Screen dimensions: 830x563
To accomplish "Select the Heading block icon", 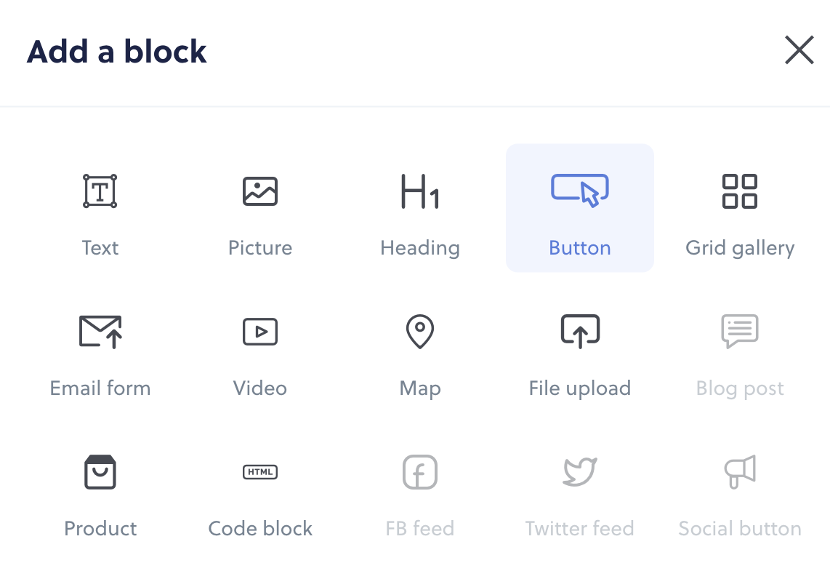I will [419, 191].
